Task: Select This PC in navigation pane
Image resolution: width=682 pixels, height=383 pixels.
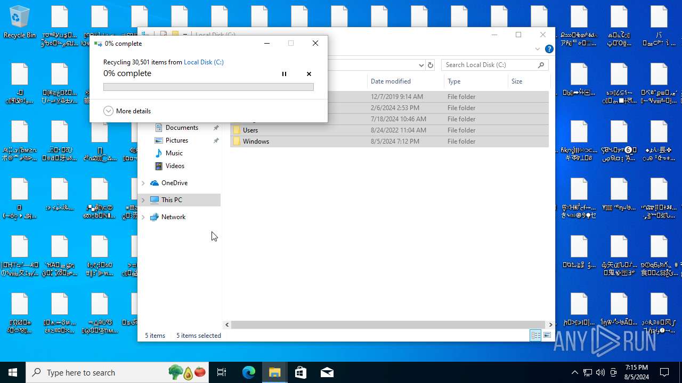Action: click(172, 200)
